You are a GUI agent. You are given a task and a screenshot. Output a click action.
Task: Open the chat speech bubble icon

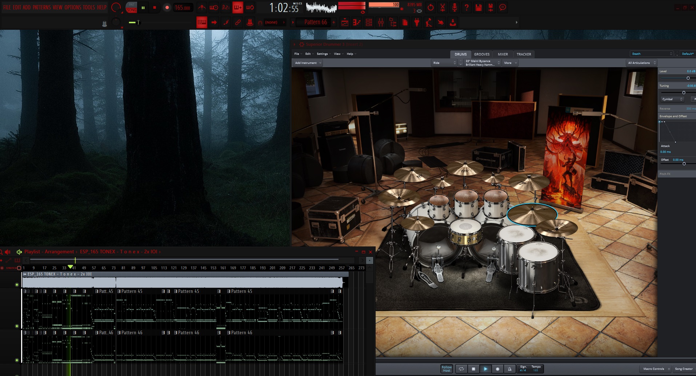503,7
